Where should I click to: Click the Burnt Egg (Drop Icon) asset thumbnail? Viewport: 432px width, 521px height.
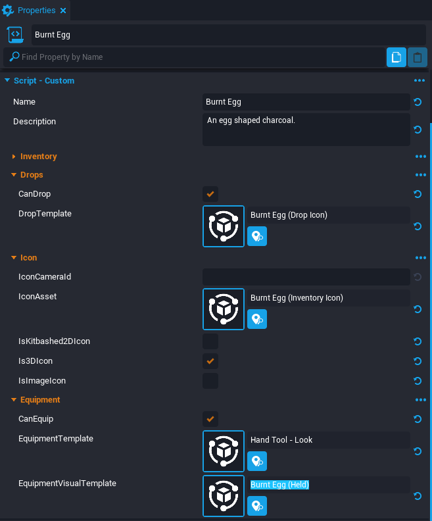(224, 226)
